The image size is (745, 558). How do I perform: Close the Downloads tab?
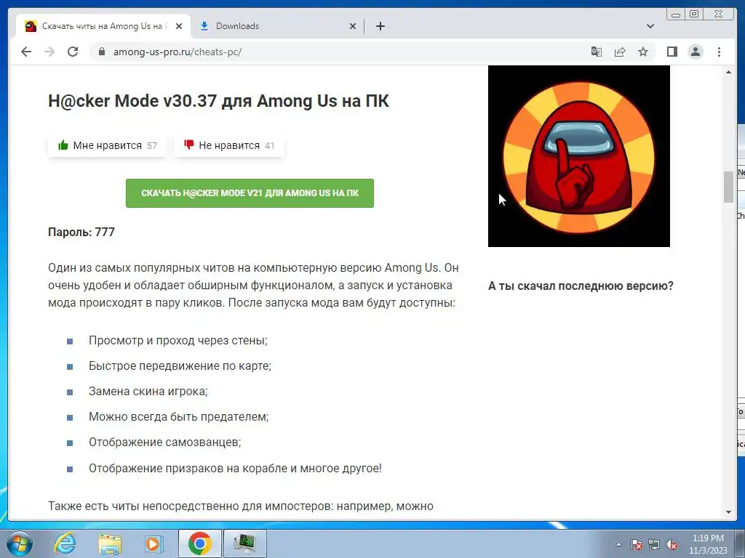click(x=353, y=26)
